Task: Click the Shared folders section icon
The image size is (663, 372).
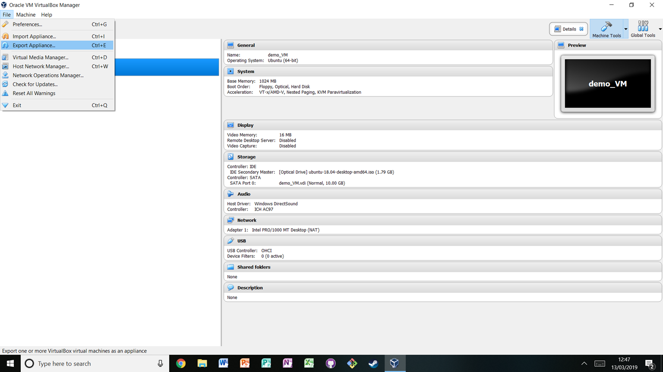Action: pos(231,267)
